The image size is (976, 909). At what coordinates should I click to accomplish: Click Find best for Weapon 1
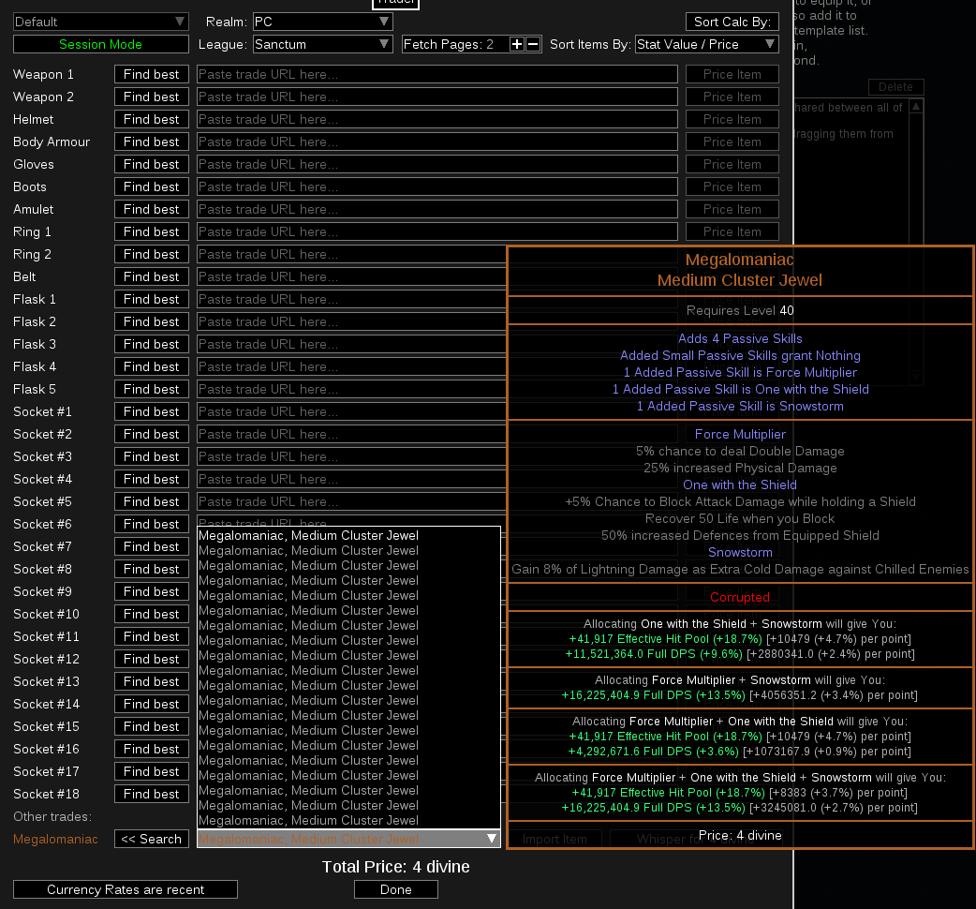pyautogui.click(x=151, y=74)
